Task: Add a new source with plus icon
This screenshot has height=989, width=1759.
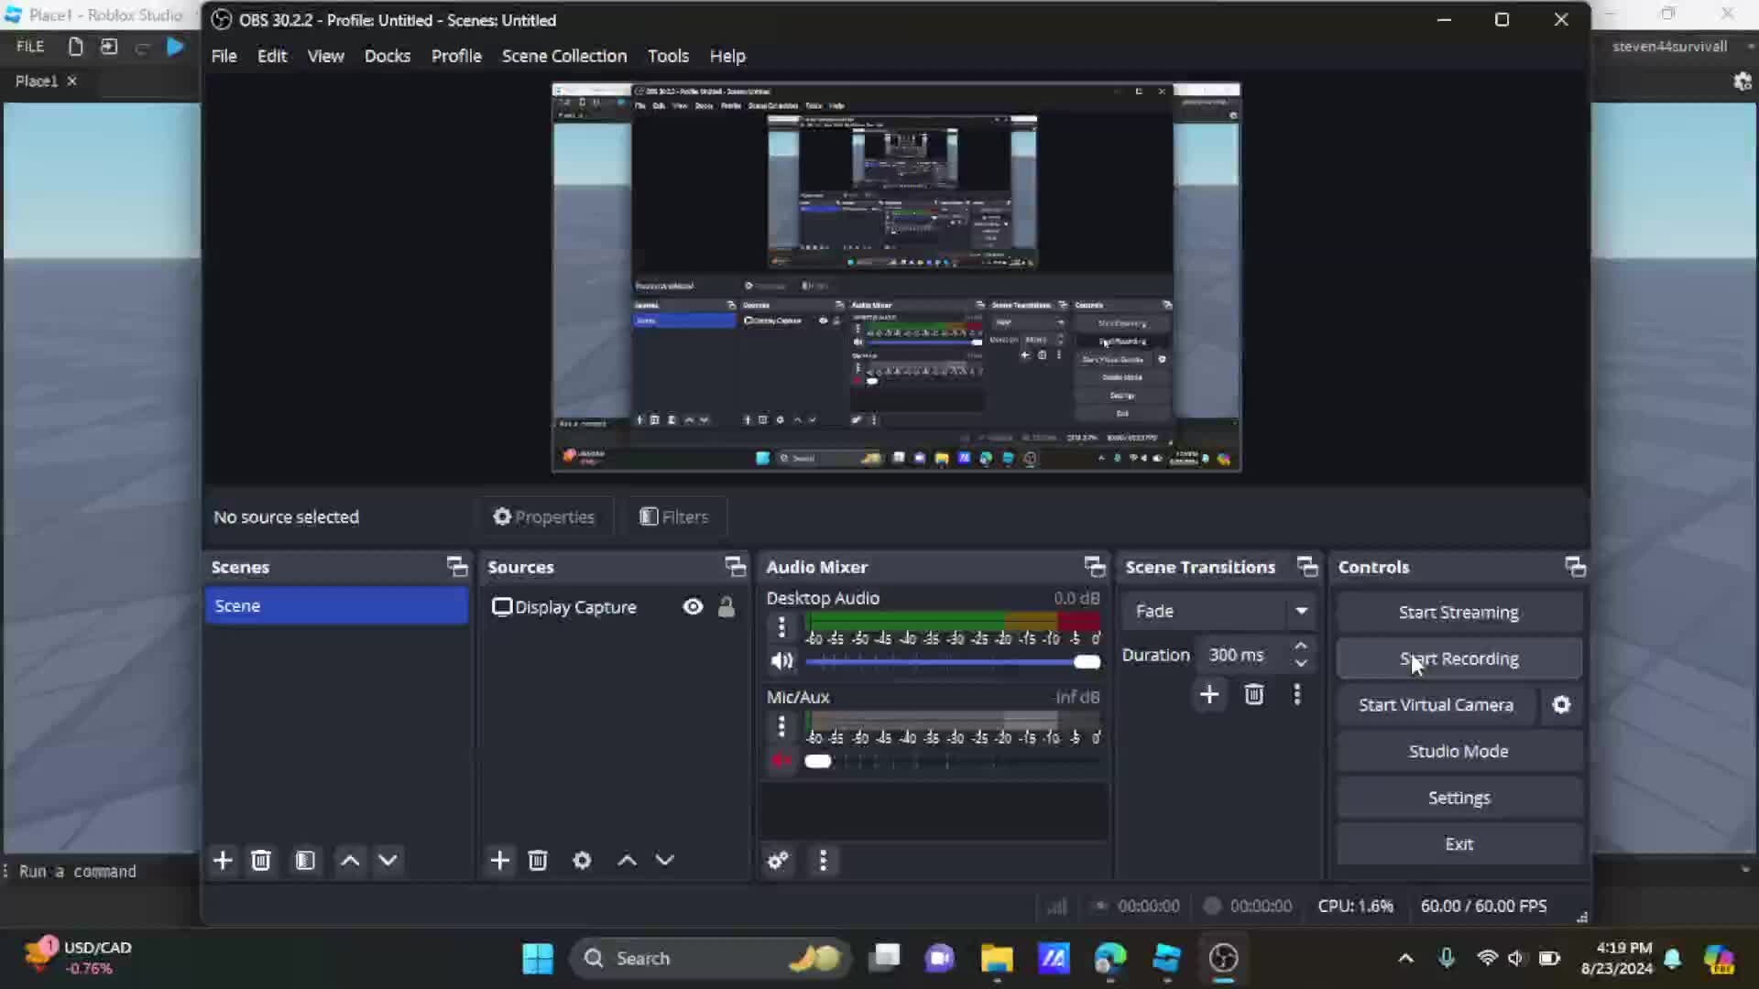Action: (499, 860)
